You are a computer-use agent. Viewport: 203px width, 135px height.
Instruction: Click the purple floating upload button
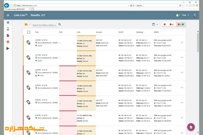191,127
